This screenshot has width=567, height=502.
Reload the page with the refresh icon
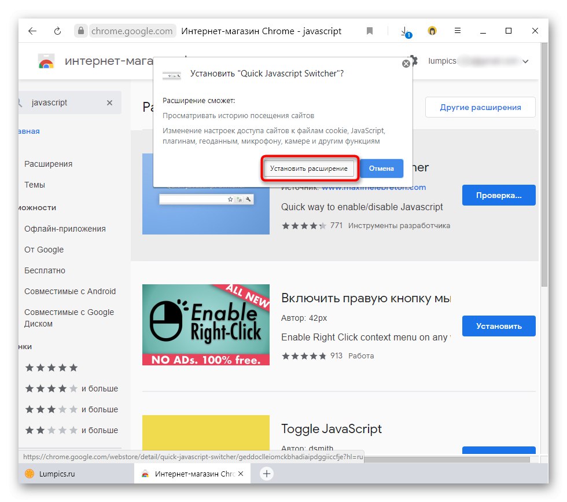coord(57,31)
